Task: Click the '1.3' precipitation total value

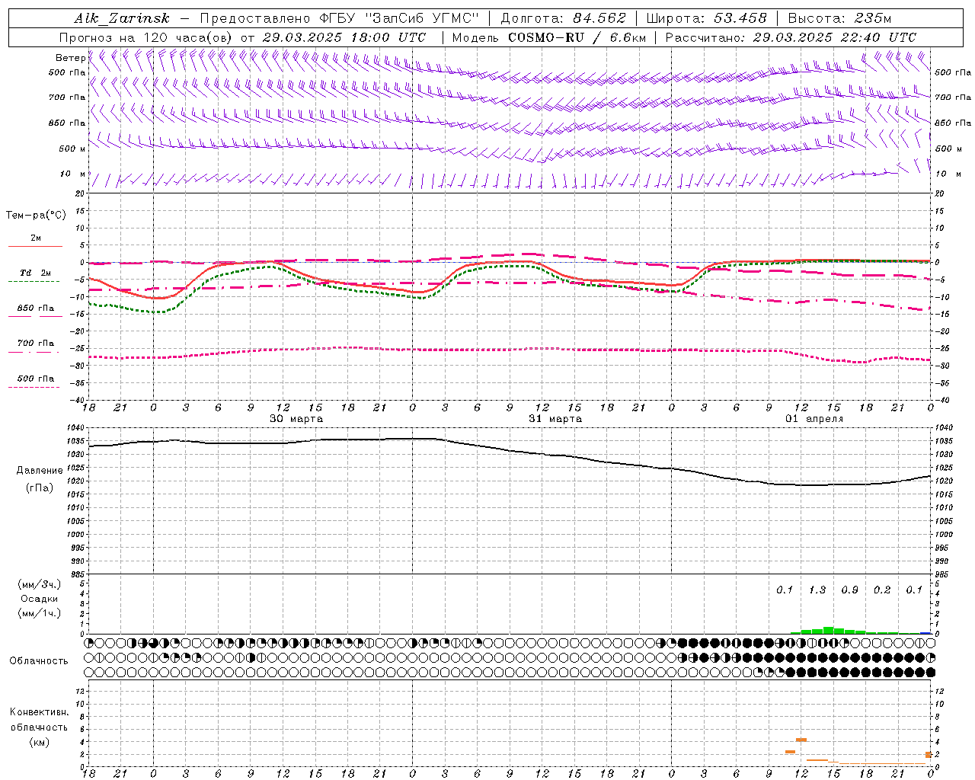Action: [x=817, y=590]
